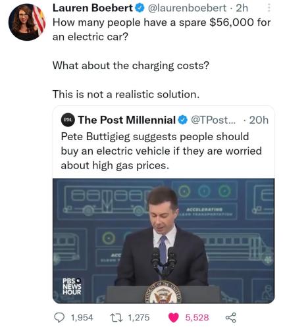283x329 pixels.
Task: Click the 1,275 retweets count
Action: (139, 318)
